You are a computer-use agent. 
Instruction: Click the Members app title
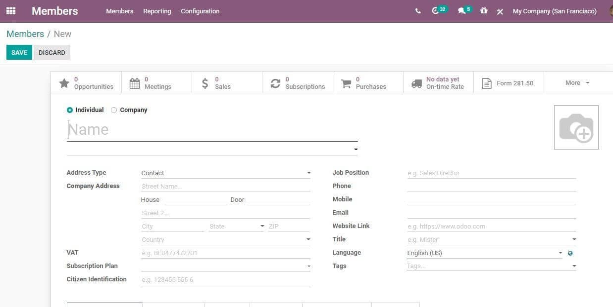coord(55,11)
